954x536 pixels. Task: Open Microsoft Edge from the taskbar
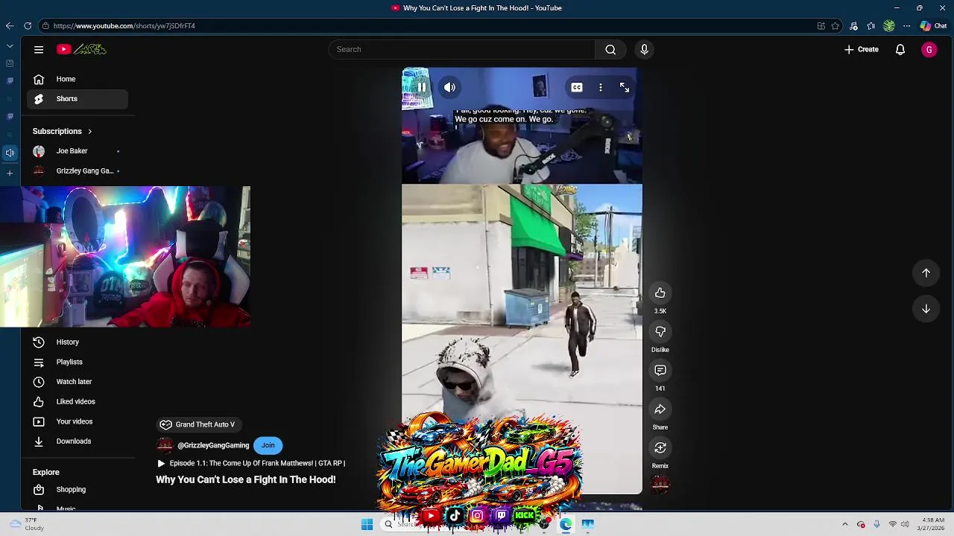click(x=566, y=525)
